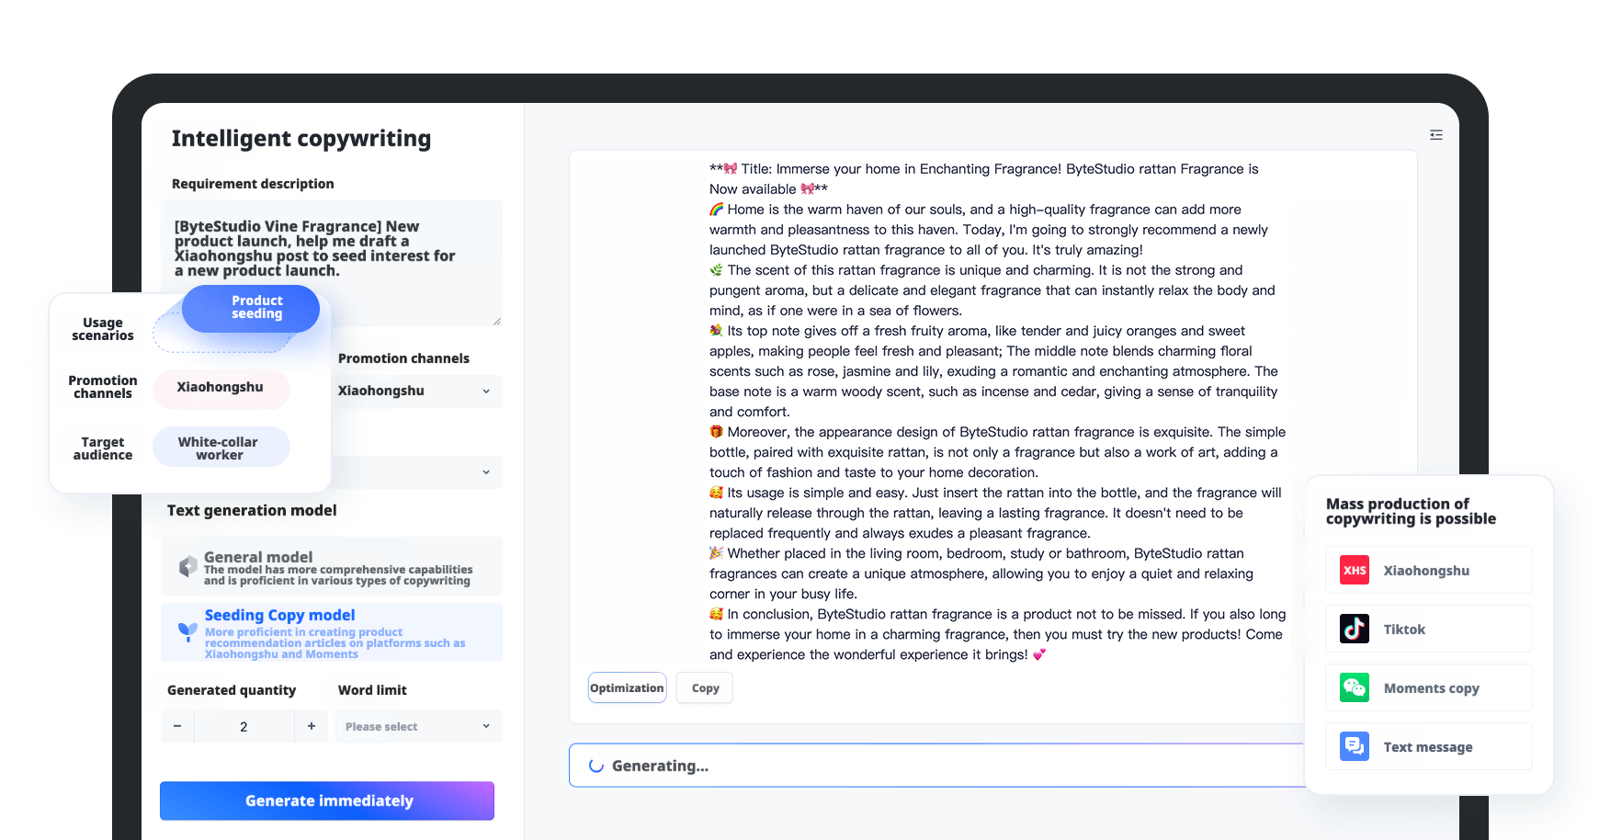Click the green WeChat Moments icon
The height and width of the screenshot is (840, 1599).
click(1355, 688)
